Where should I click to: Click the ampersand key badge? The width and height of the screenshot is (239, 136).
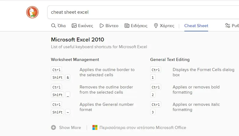coord(68,77)
